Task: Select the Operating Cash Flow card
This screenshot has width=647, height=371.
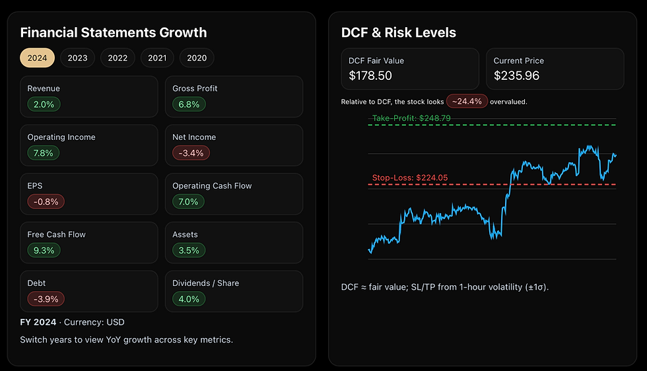Action: (x=234, y=193)
